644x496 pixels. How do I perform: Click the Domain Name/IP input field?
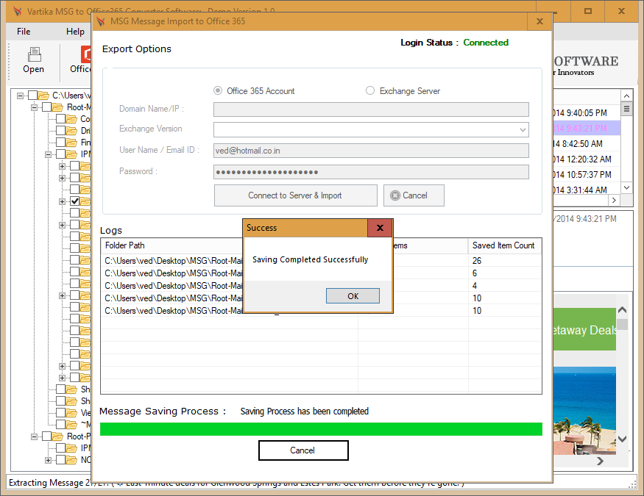[371, 109]
